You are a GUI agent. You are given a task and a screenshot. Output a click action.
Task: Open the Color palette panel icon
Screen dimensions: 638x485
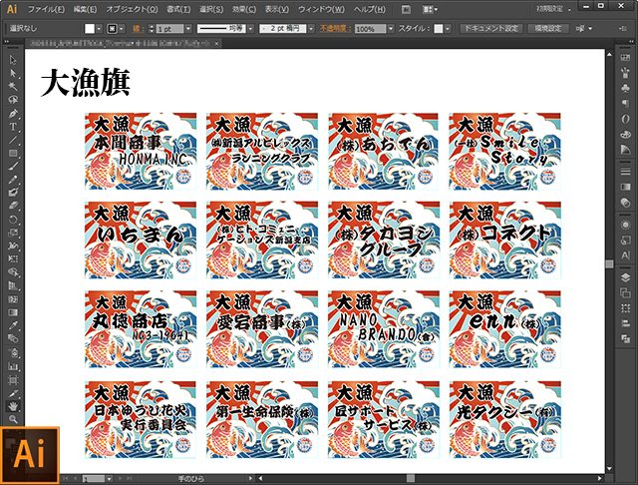625,134
